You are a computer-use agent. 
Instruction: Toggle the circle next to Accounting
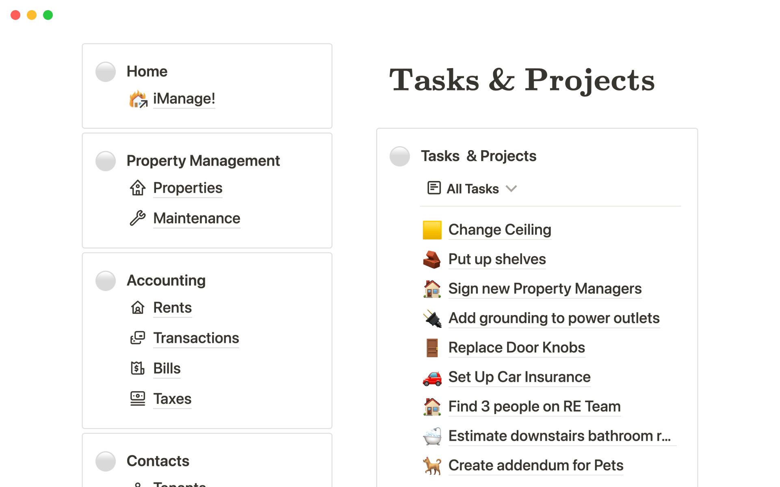(106, 281)
